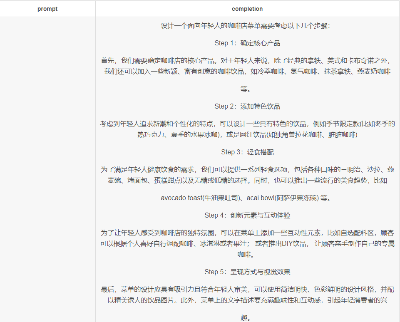This screenshot has height=322, width=400.
Task: Click the heading 'Step 3：轻食搭配'
Action: (x=247, y=152)
